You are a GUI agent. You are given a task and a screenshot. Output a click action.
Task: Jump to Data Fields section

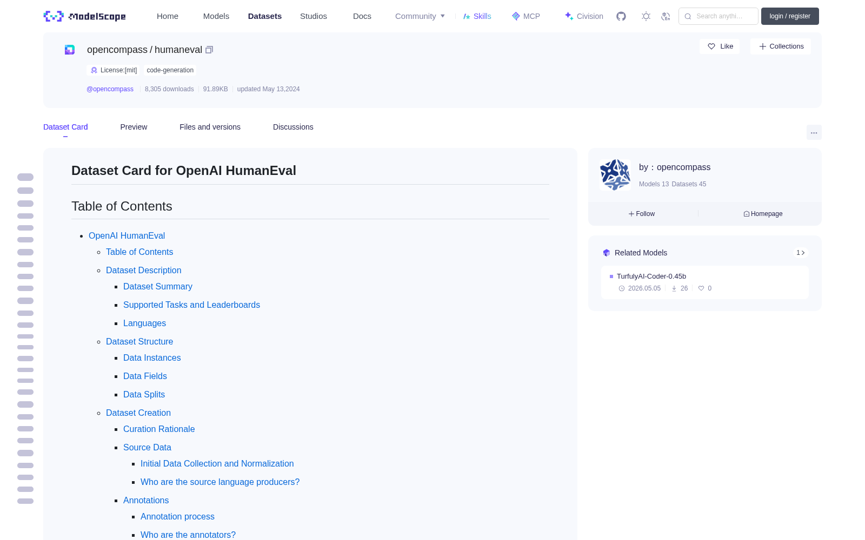click(x=145, y=376)
